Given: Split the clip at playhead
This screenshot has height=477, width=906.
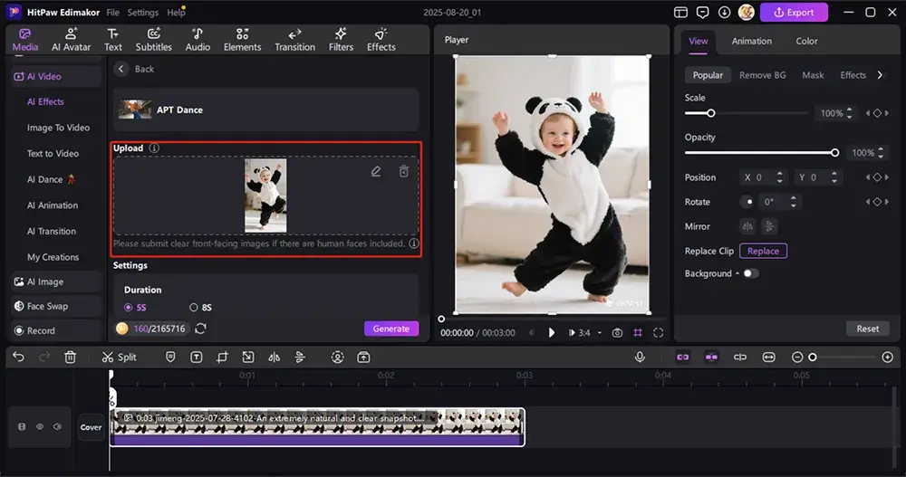Looking at the screenshot, I should coord(119,358).
